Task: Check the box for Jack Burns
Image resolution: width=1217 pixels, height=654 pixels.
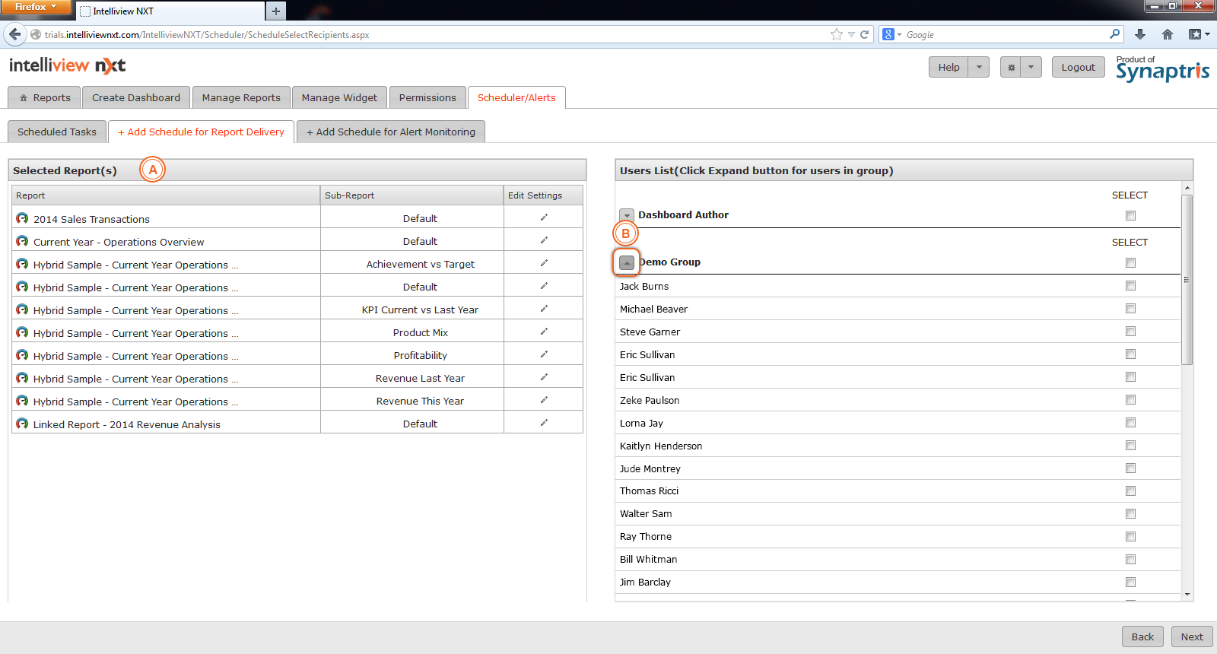Action: (x=1130, y=286)
